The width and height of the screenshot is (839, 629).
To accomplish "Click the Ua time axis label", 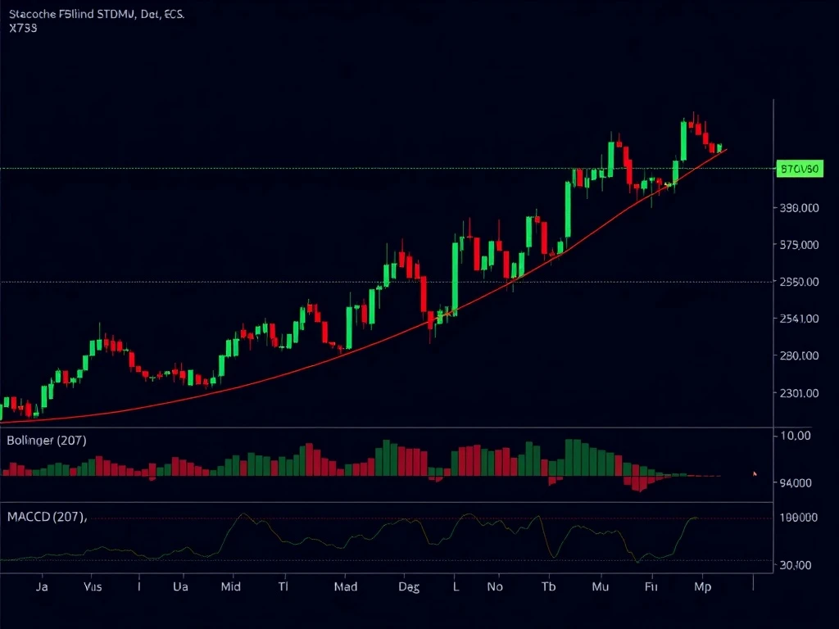I will point(180,586).
